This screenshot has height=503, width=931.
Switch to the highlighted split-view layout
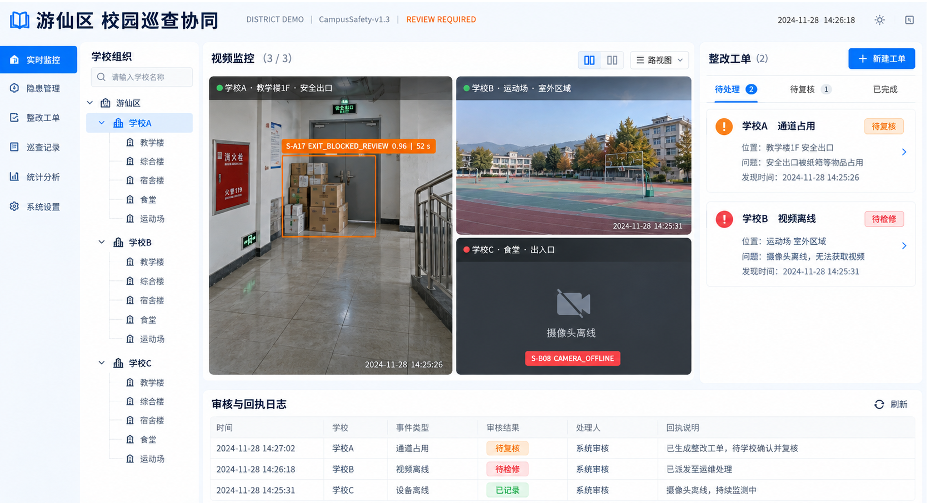(589, 60)
